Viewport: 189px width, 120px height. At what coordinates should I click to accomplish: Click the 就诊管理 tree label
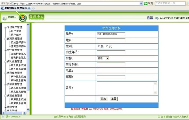coord(12,107)
